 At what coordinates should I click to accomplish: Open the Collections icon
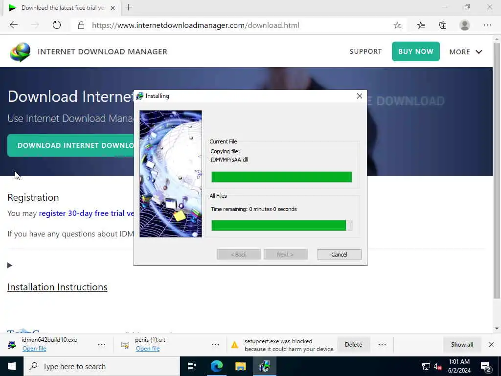click(x=442, y=25)
